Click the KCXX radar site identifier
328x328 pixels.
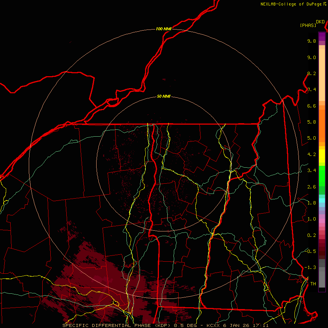pos(214,325)
